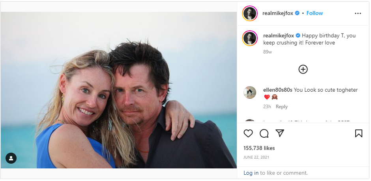Click the caption author avatar
The width and height of the screenshot is (371, 181).
pos(250,38)
